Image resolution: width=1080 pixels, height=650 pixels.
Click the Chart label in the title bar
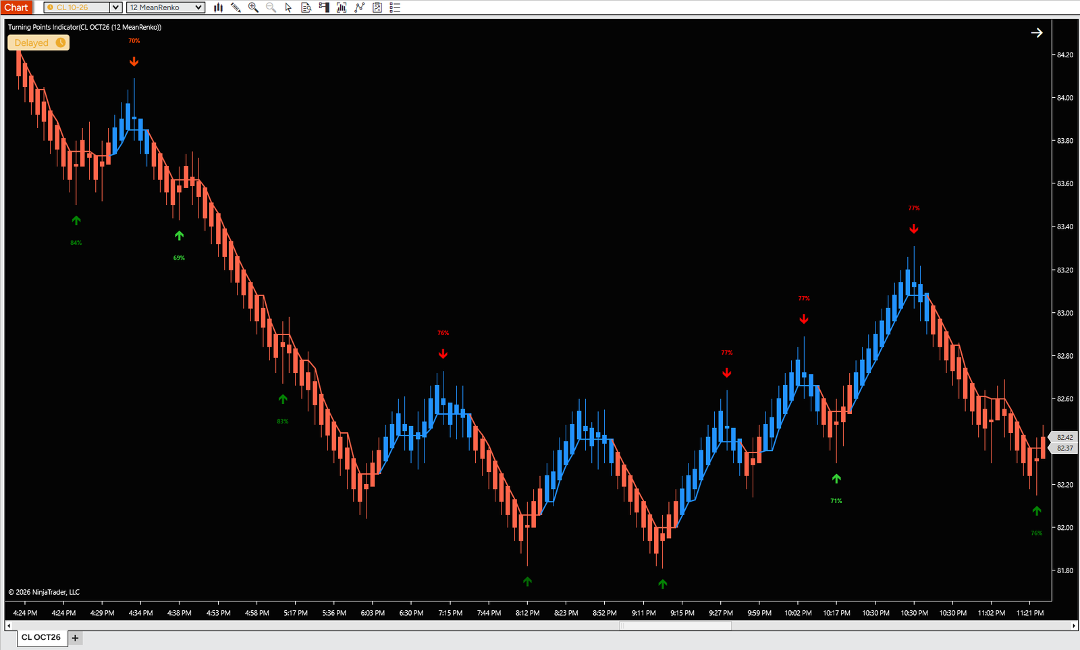click(x=16, y=7)
